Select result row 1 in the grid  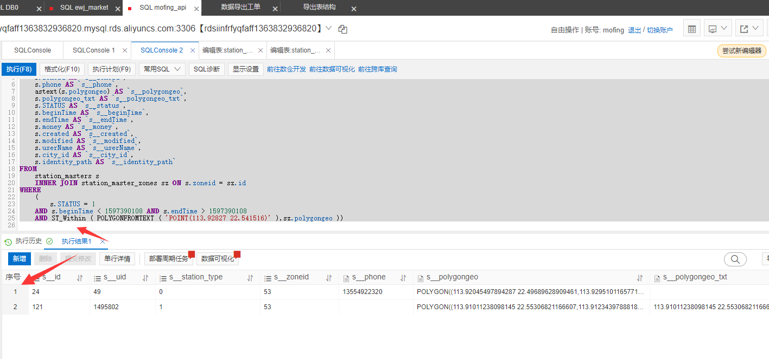(x=15, y=291)
